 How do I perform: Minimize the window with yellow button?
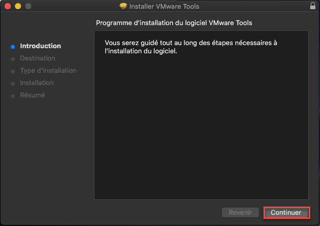click(x=18, y=6)
